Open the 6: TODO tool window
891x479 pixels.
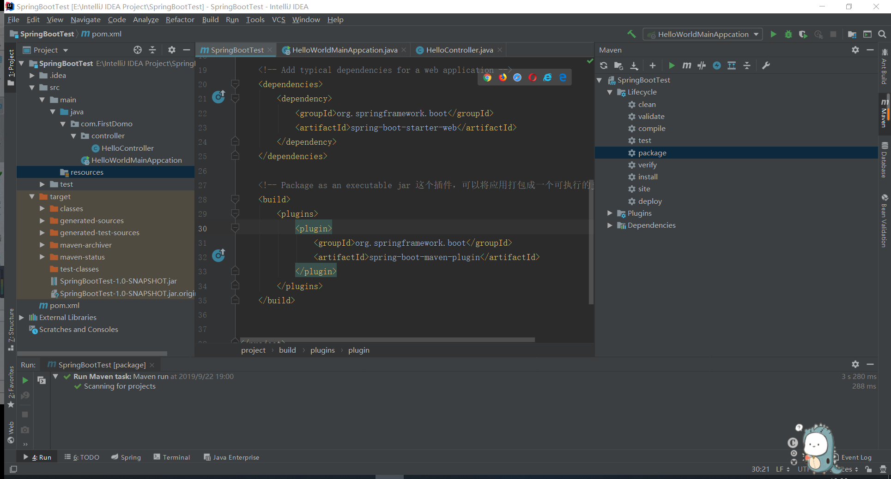click(82, 457)
